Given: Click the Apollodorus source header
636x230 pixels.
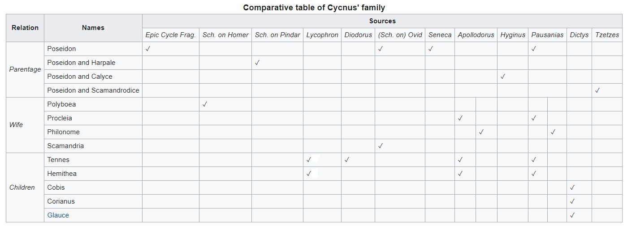Looking at the screenshot, I should point(476,35).
